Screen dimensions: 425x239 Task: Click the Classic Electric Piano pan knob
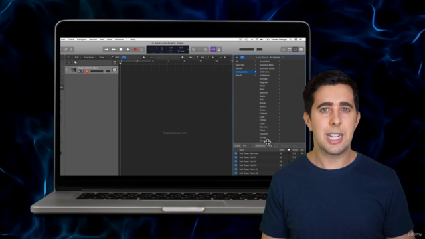coord(114,70)
